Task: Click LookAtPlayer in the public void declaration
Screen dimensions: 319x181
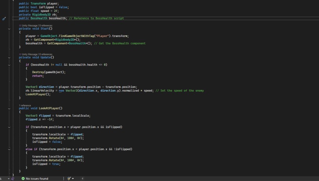Action: tap(49, 108)
